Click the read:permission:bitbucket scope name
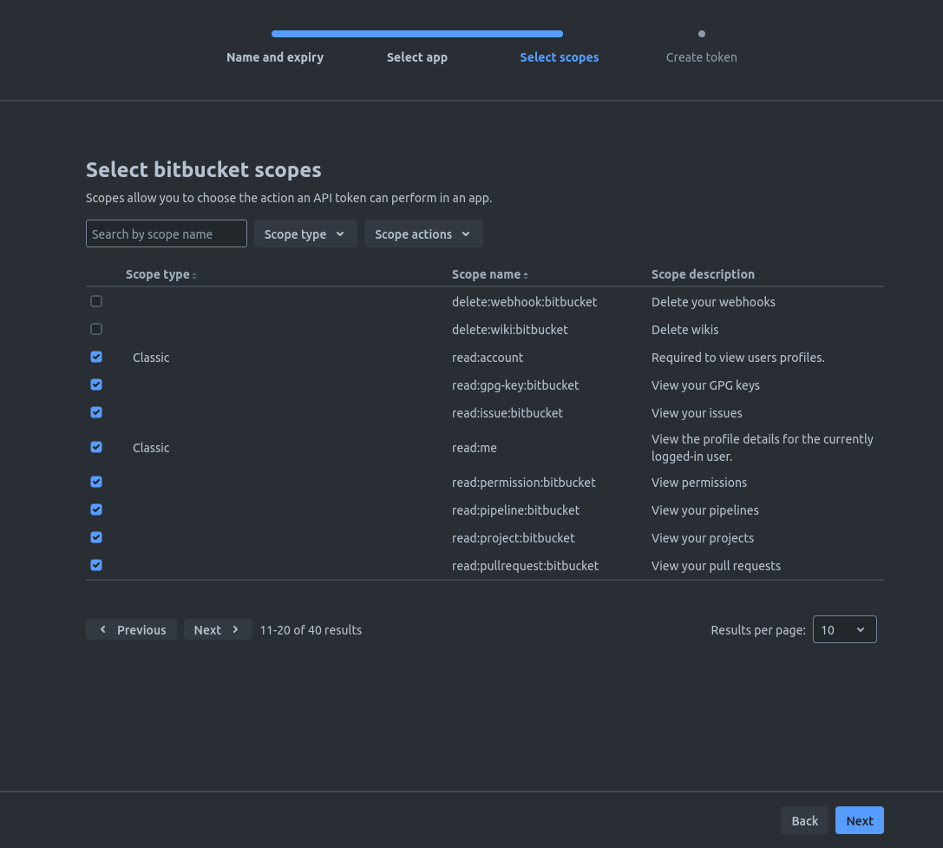The width and height of the screenshot is (943, 848). (x=524, y=483)
